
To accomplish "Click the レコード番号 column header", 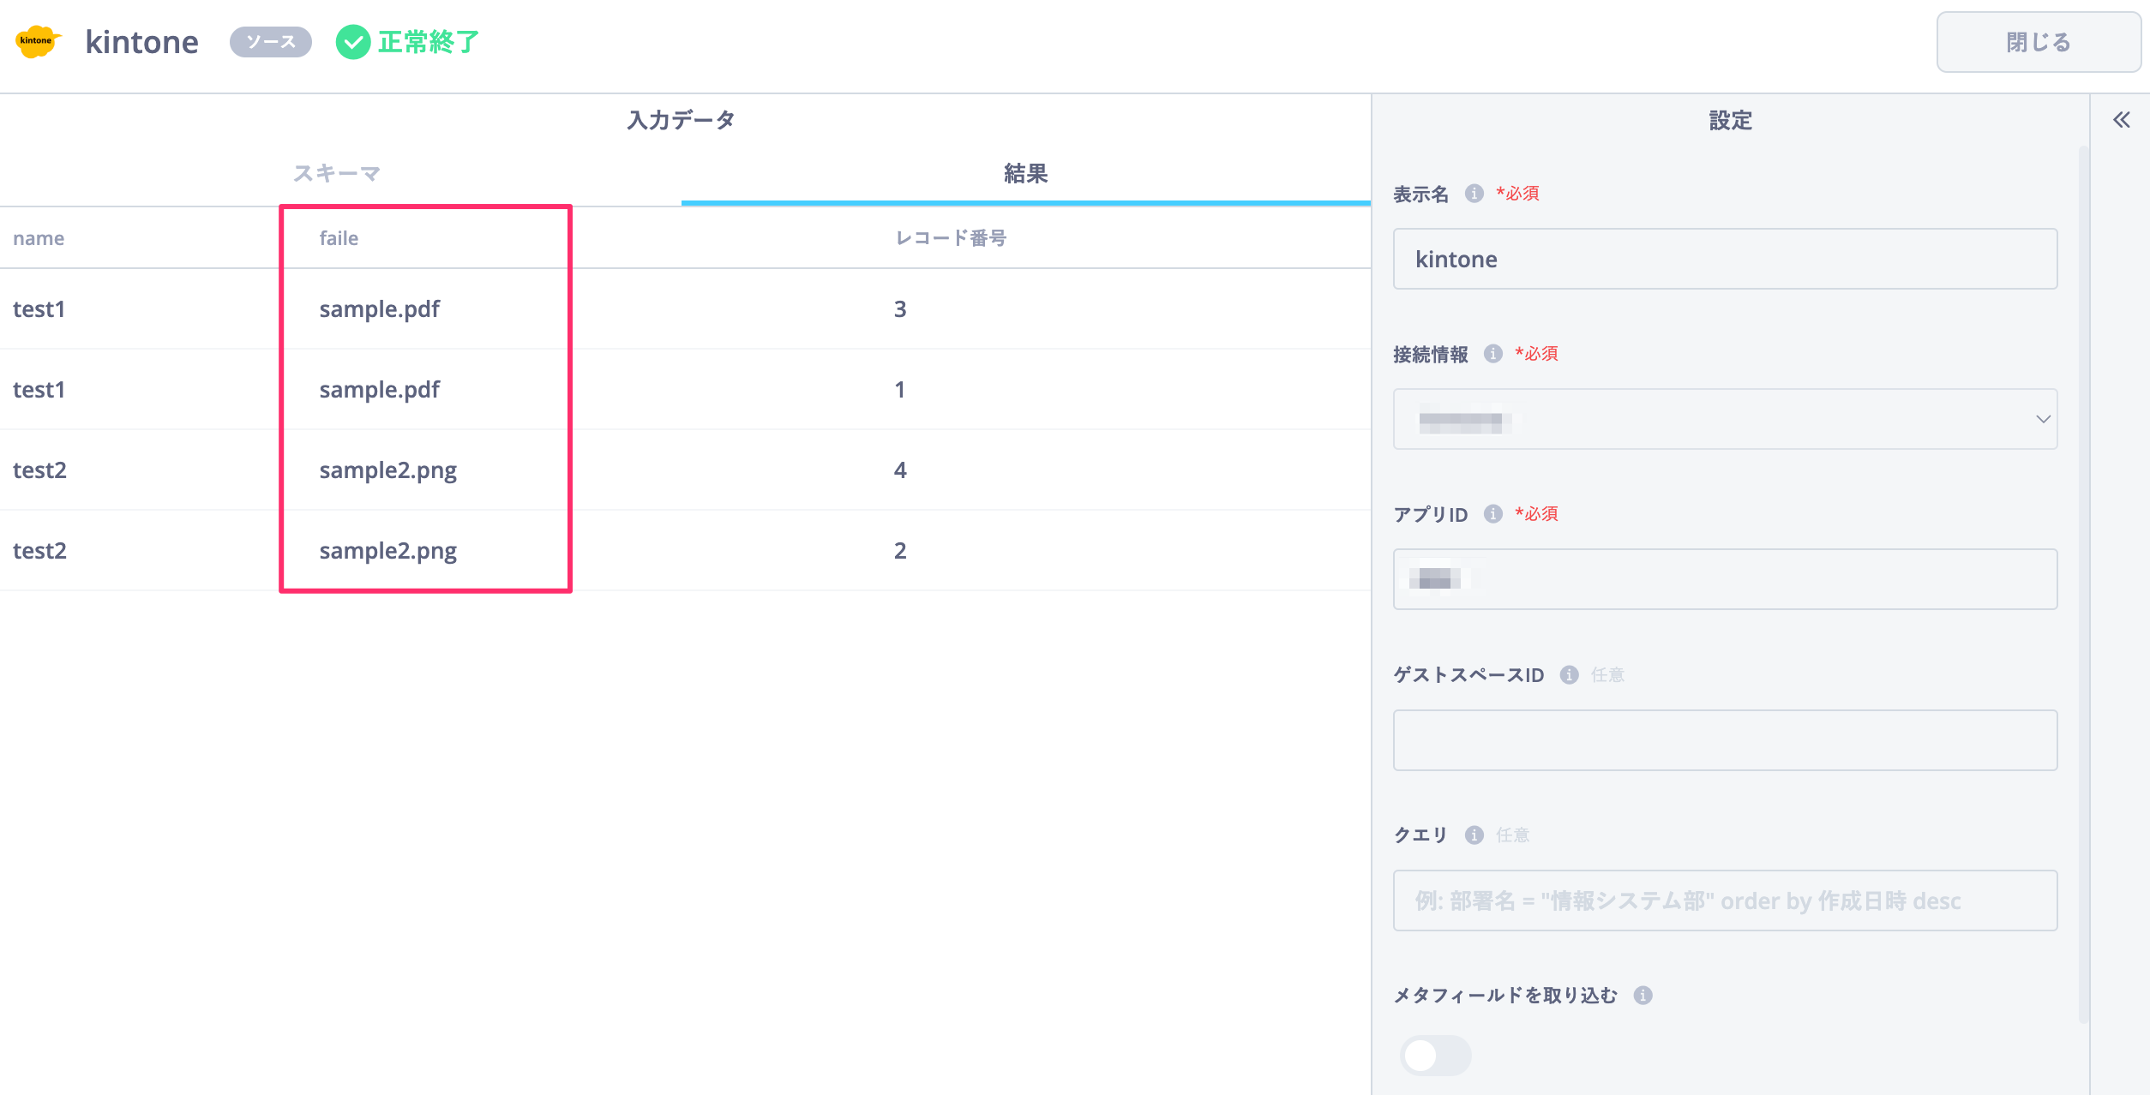I will 951,238.
